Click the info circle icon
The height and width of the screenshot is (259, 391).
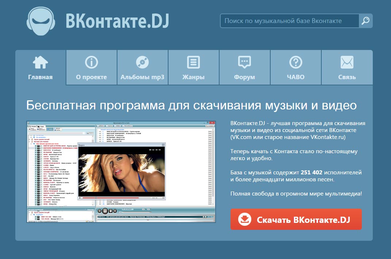[x=91, y=62]
